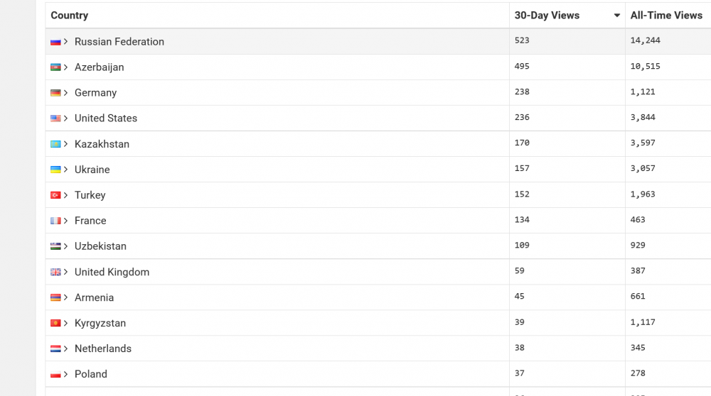Select the Poland country name
Image resolution: width=711 pixels, height=396 pixels.
click(x=91, y=374)
